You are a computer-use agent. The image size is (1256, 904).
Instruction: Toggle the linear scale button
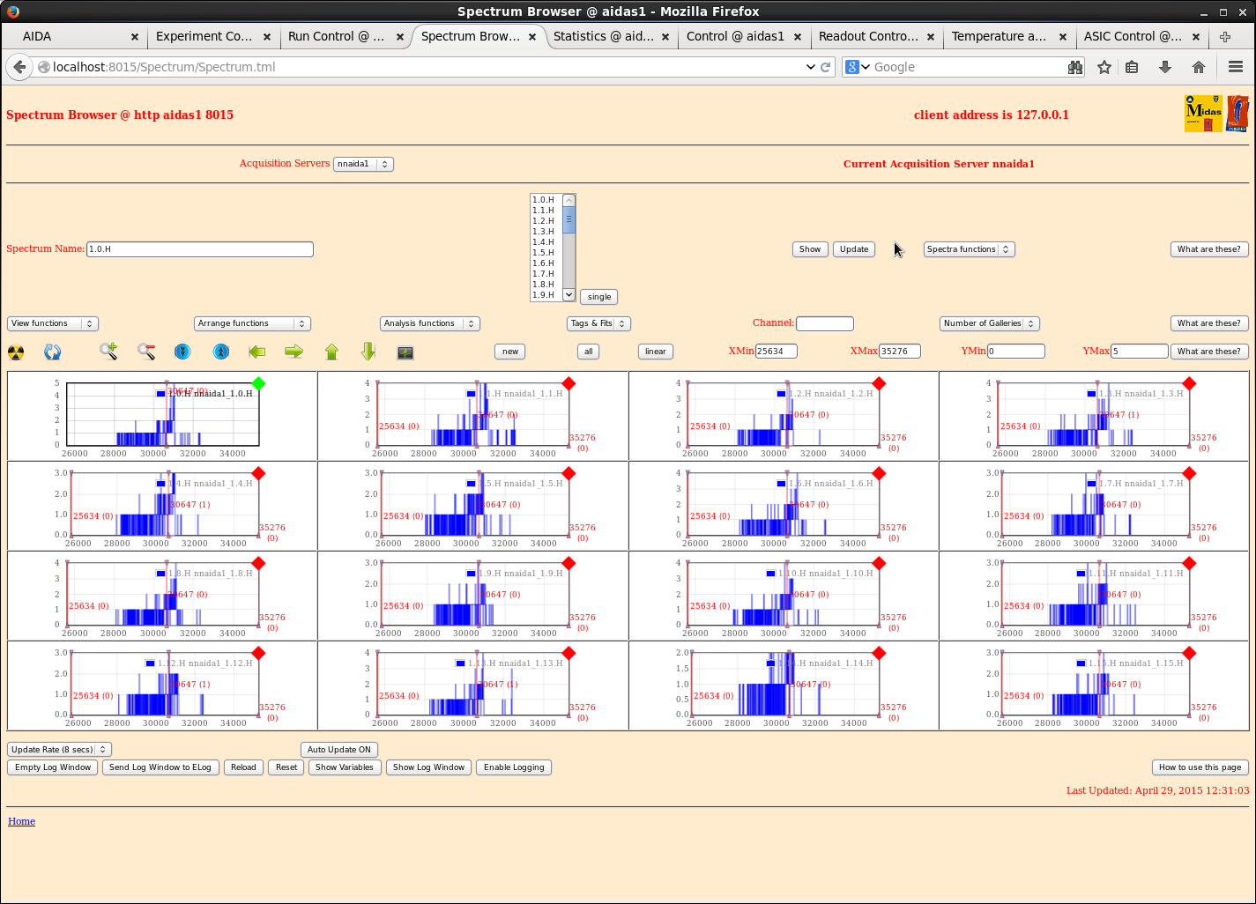655,352
